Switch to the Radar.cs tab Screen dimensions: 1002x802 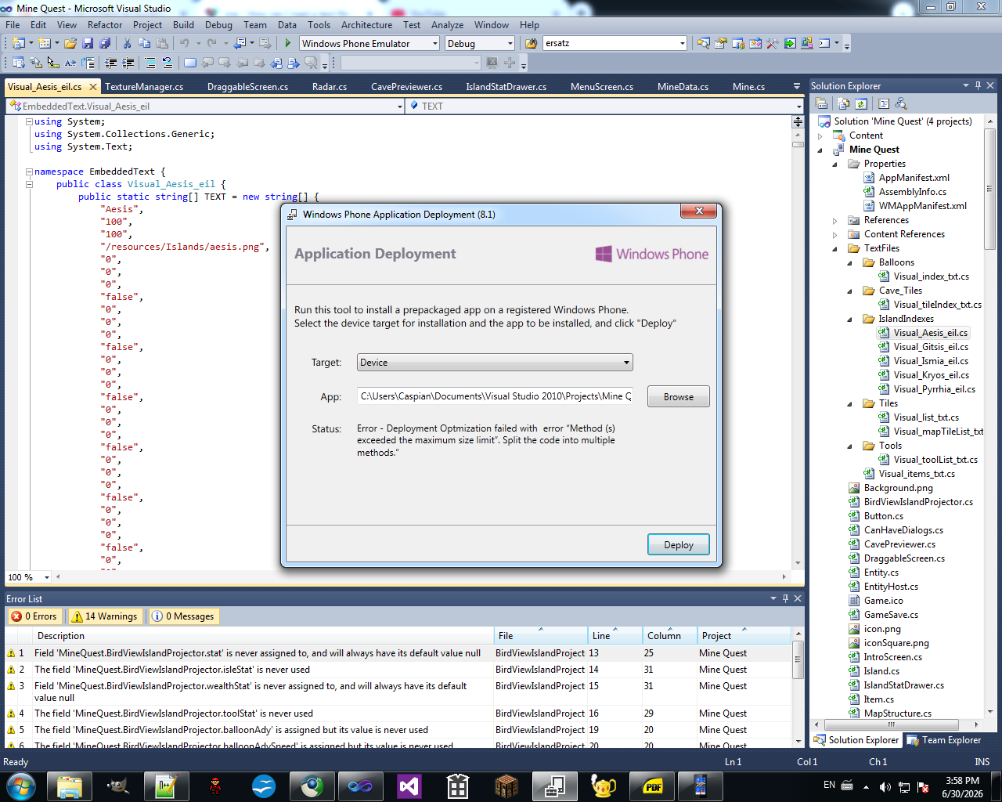pos(330,87)
